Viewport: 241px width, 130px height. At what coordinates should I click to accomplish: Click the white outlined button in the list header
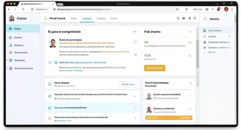coord(128,84)
